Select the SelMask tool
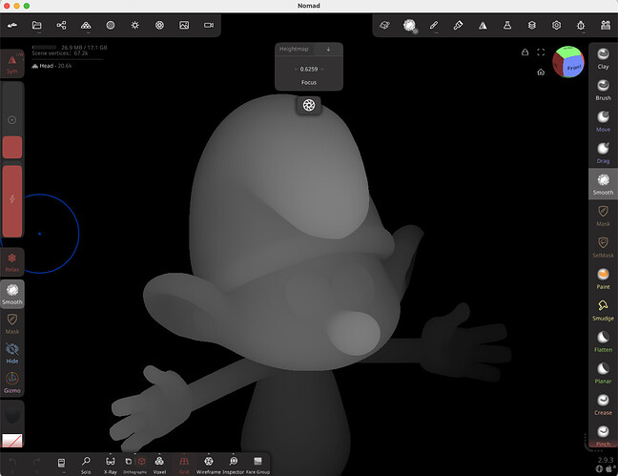The image size is (618, 476). tap(603, 247)
